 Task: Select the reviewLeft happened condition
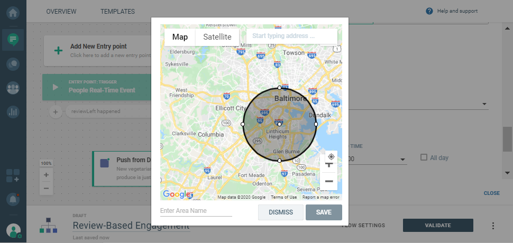point(108,111)
